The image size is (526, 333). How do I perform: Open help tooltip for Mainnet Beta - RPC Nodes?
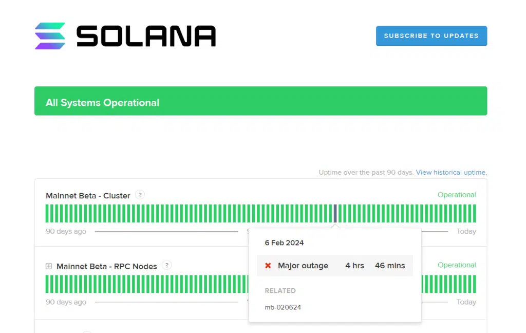pyautogui.click(x=166, y=265)
